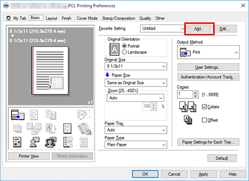Open the Original Size dropdown
Screen dimensions: 249x181
[x=136, y=66]
